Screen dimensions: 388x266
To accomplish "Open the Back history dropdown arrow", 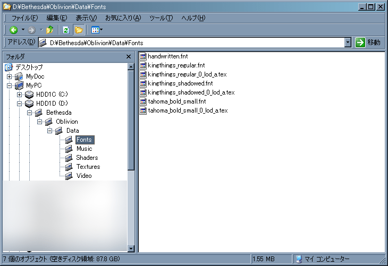I will coord(23,30).
